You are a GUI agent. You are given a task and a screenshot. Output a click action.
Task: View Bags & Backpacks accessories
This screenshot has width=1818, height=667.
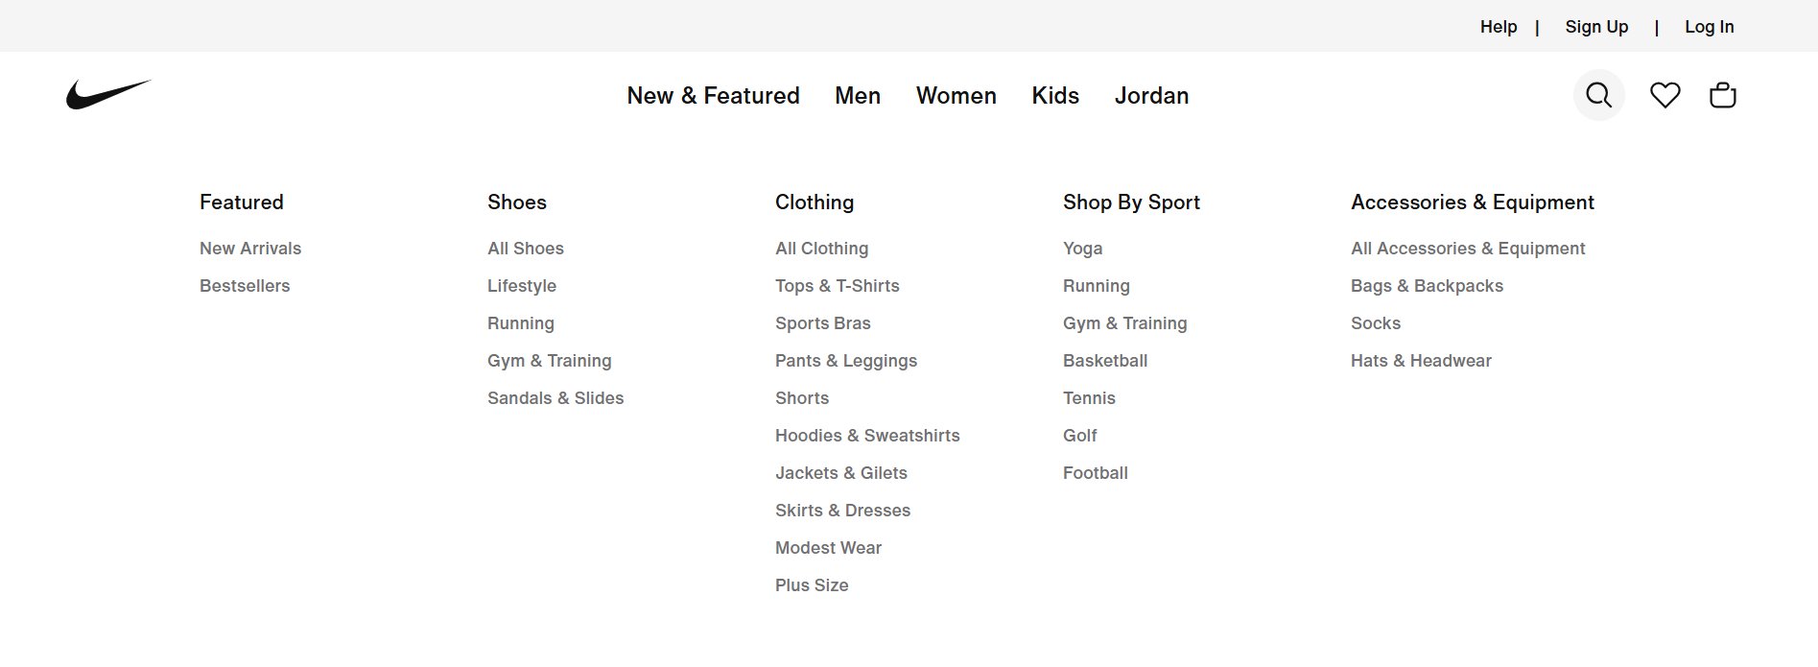pos(1427,285)
